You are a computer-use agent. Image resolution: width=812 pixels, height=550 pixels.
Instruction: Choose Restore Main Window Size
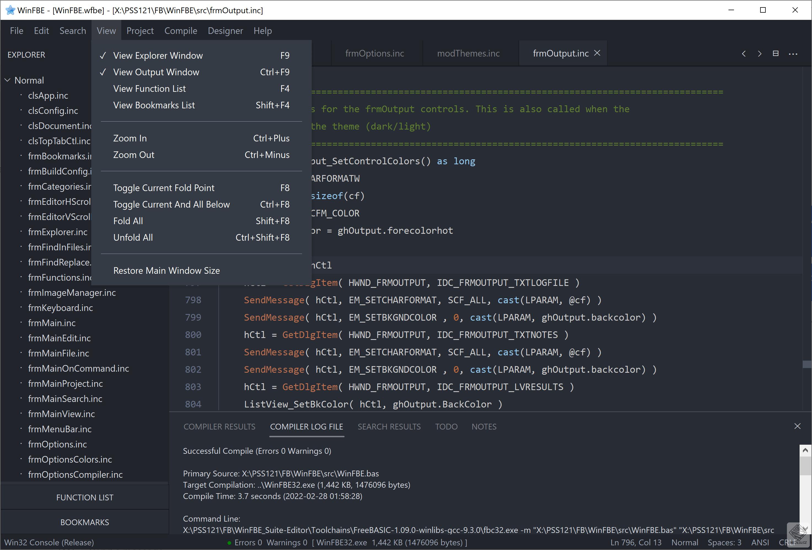[166, 270]
